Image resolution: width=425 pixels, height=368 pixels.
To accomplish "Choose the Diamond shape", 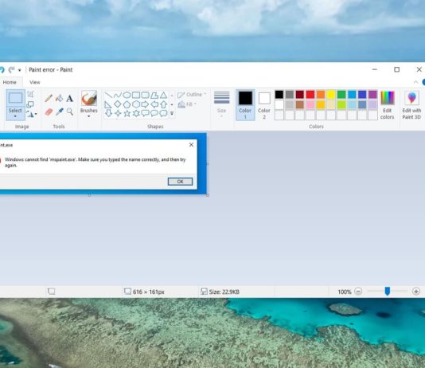I will 118,104.
